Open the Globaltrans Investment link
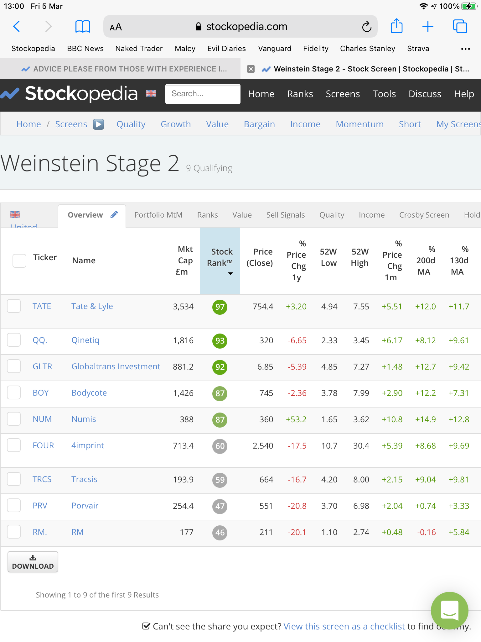Viewport: 481px width, 642px height. pos(116,366)
